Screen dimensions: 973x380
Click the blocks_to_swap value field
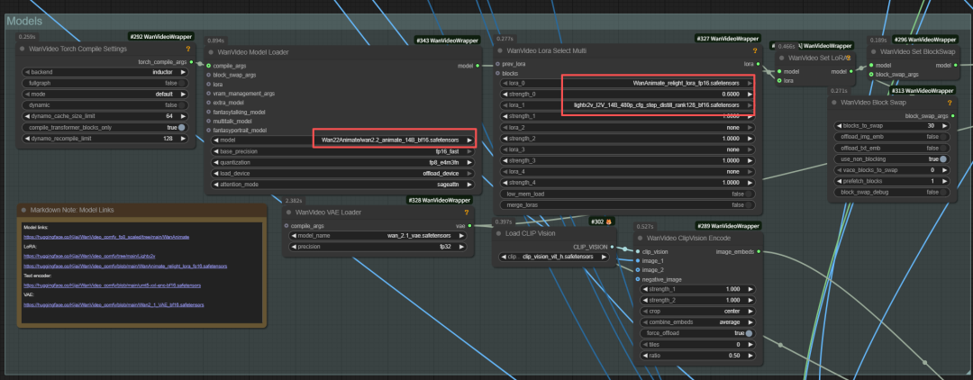(x=894, y=125)
